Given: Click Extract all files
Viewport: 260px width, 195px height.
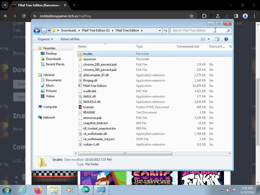Looking at the screenshot, I should (x=70, y=39).
